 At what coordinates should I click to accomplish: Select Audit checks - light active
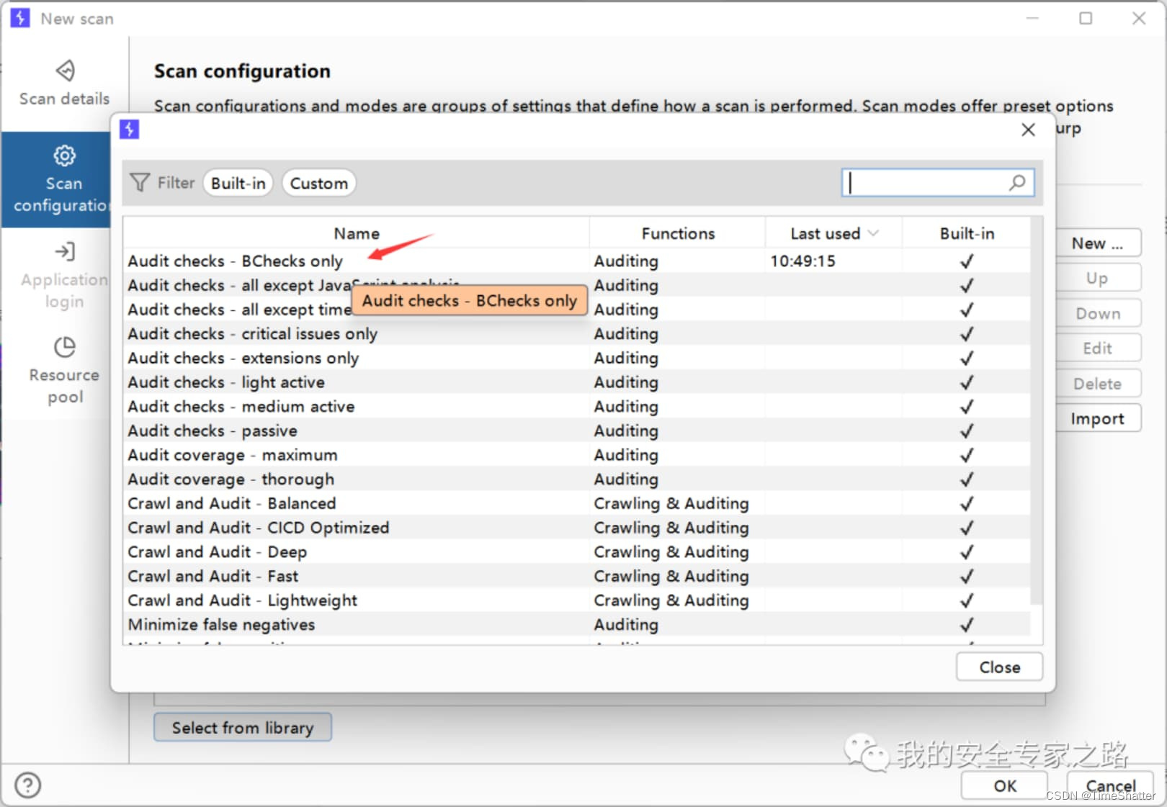[576, 382]
